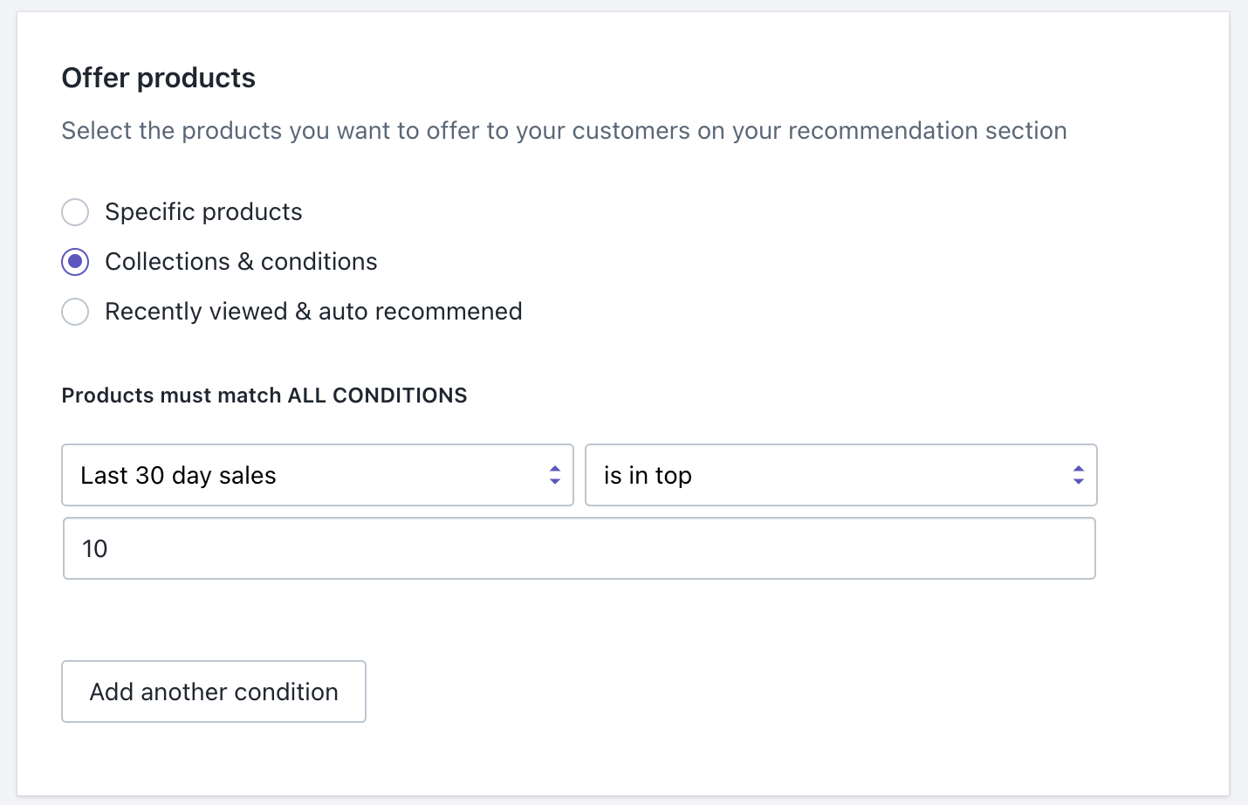Open the Last 30 day sales dropdown
The height and width of the screenshot is (805, 1248).
point(317,475)
